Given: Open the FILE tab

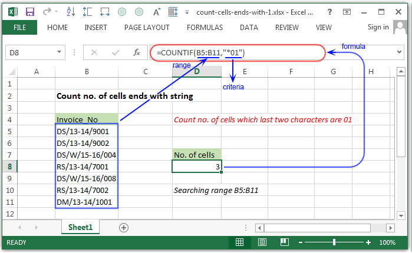Looking at the screenshot, I should click(19, 27).
